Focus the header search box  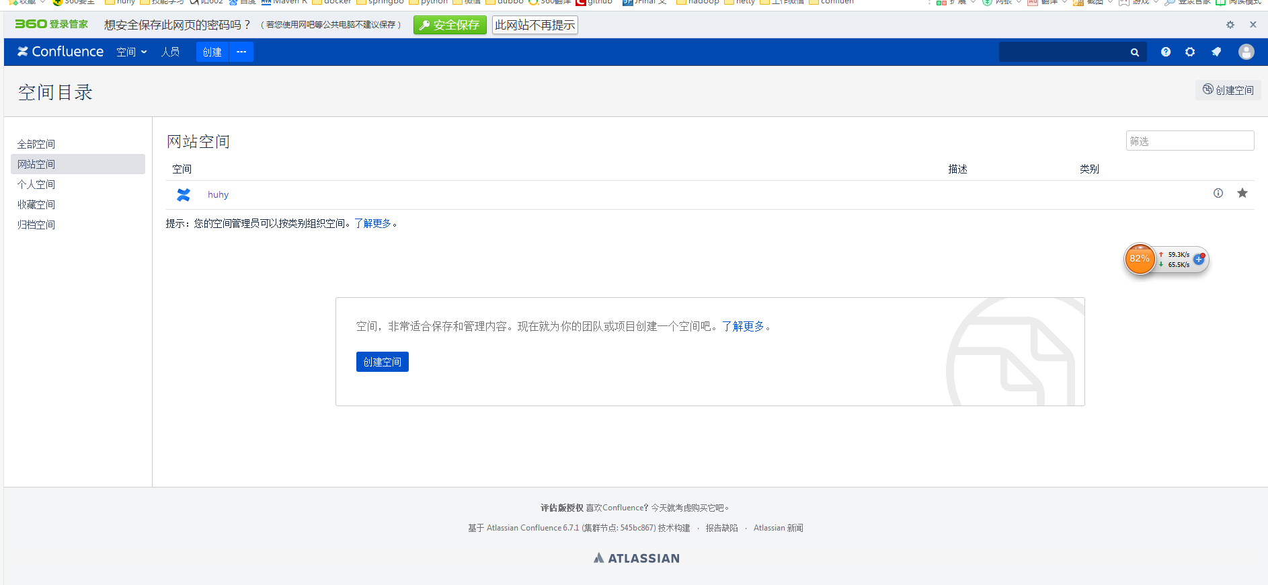tap(1072, 52)
